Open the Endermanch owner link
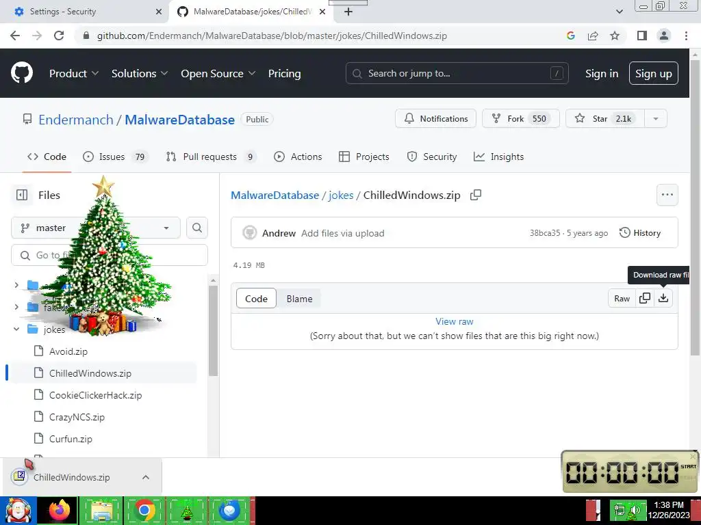 pos(76,120)
